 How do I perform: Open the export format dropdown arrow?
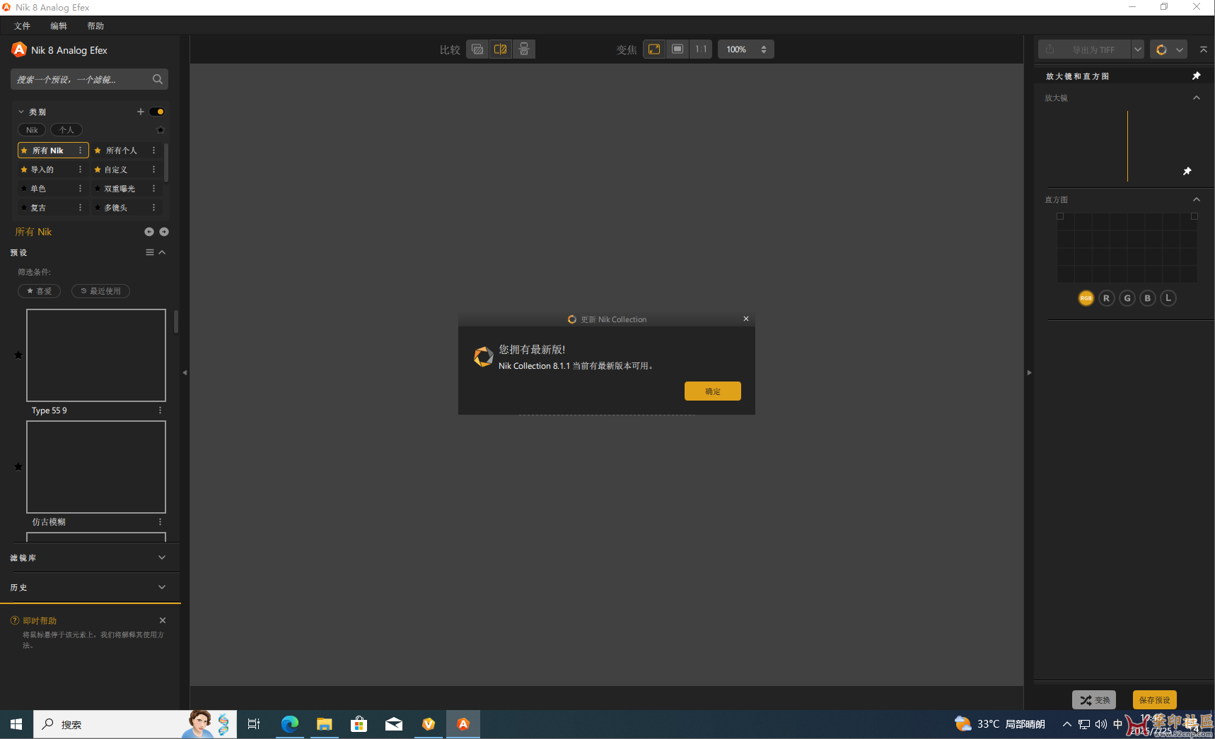pyautogui.click(x=1138, y=49)
